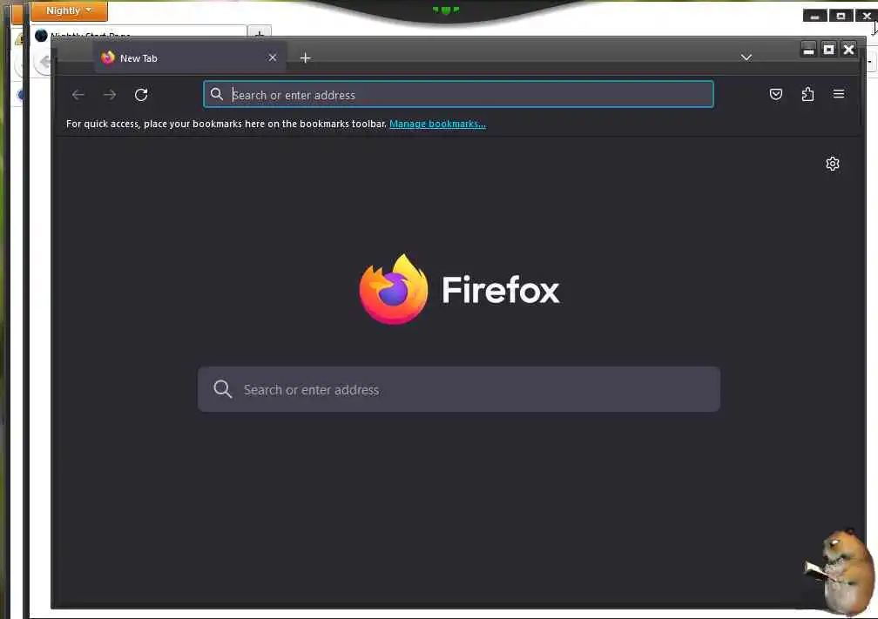Click the back arrow in Firefox toolbar
Image resolution: width=878 pixels, height=619 pixels.
click(78, 95)
